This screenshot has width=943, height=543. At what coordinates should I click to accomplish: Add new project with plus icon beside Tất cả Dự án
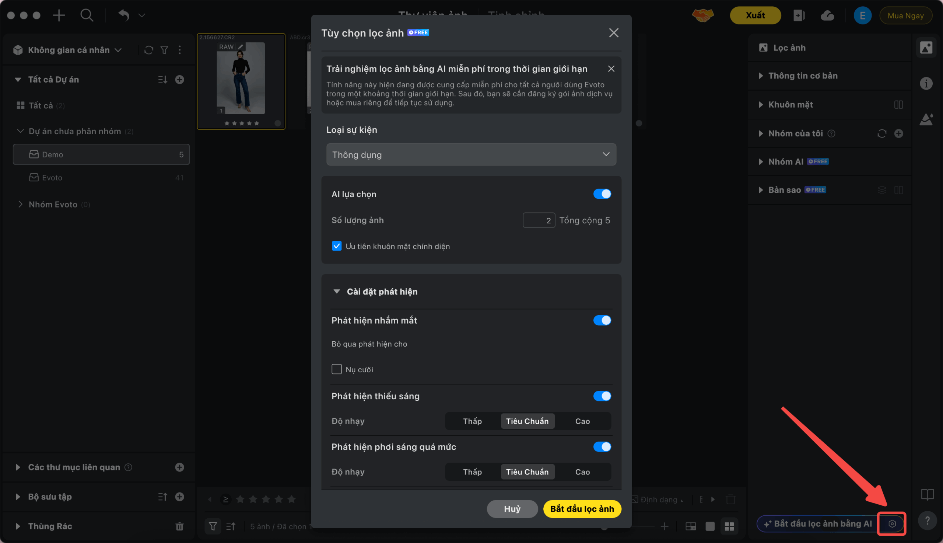pyautogui.click(x=180, y=79)
